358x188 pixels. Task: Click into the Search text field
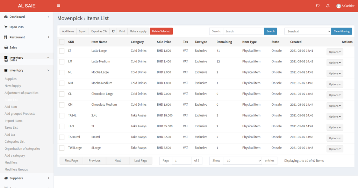pyautogui.click(x=243, y=31)
